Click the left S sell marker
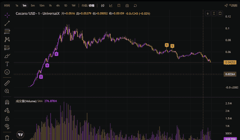 tap(167, 45)
